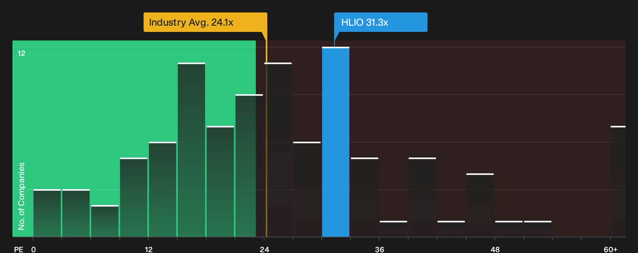Click the far-right 60+ bar
The height and width of the screenshot is (253, 638).
pos(618,181)
